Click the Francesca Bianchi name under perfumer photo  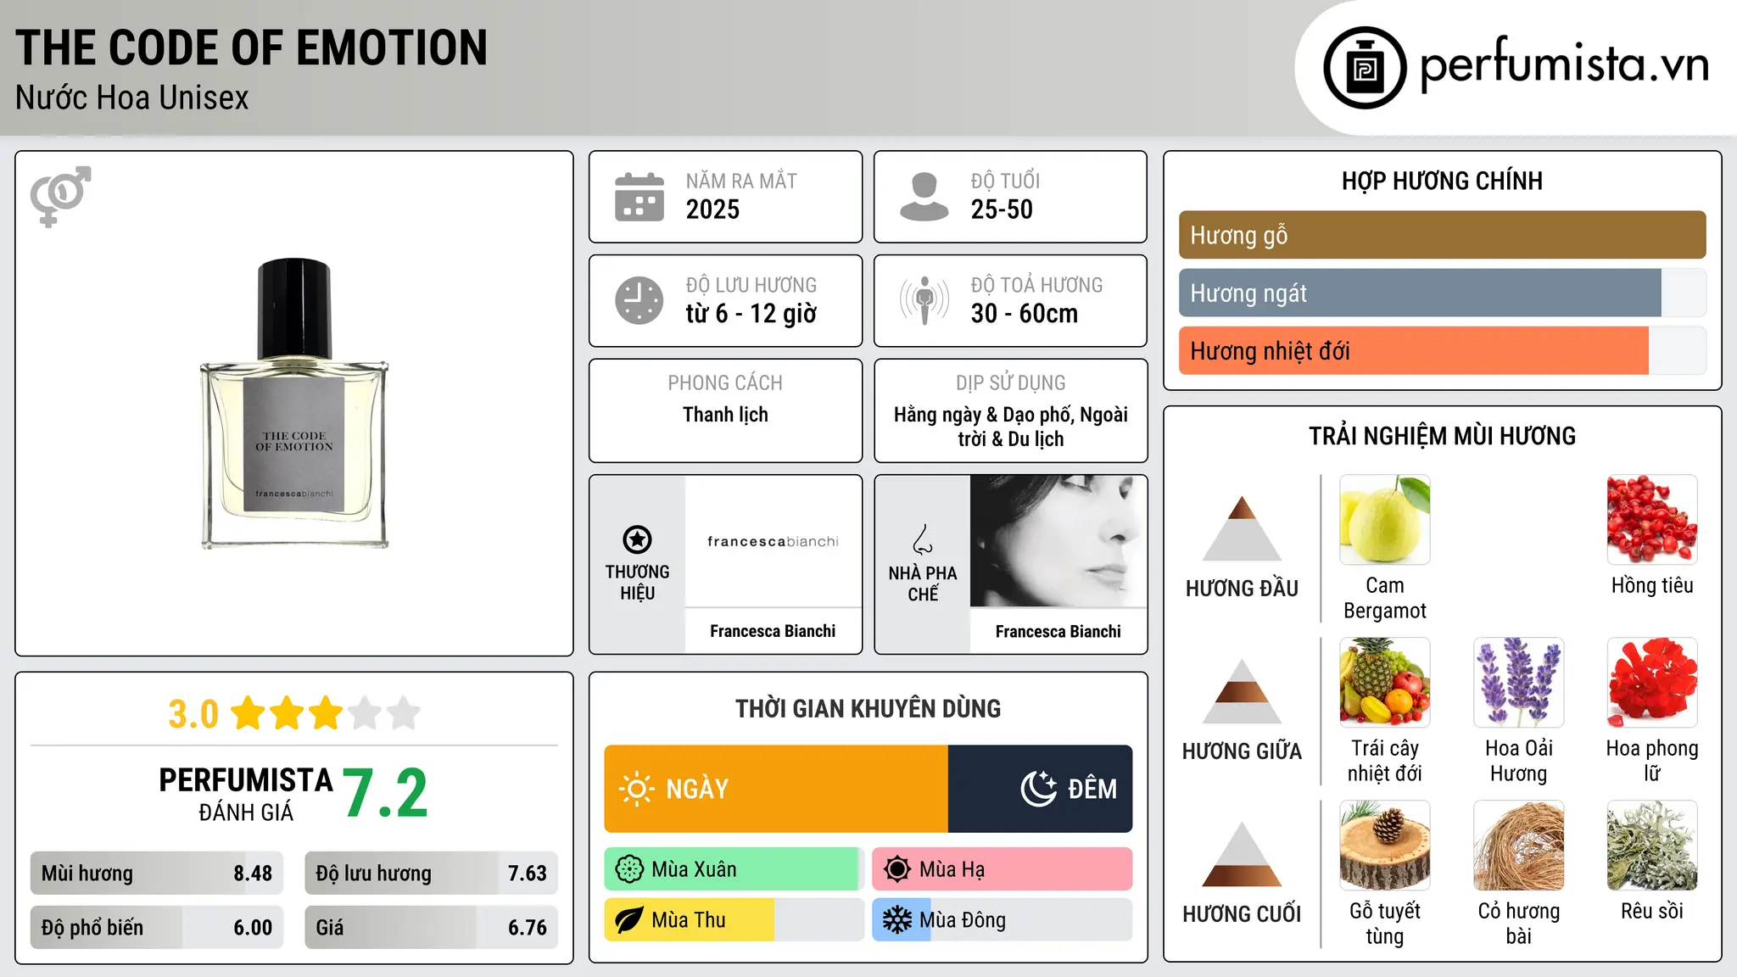(x=1058, y=631)
